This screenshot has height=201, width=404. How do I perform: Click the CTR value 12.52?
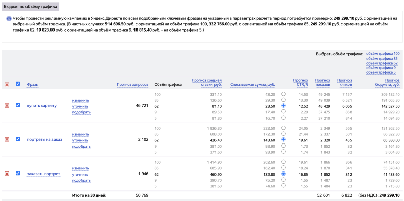[x=304, y=106]
